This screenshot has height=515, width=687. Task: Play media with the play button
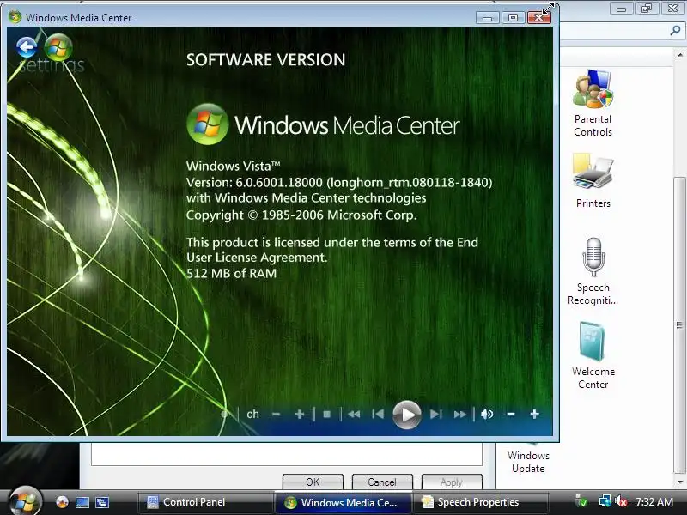(x=406, y=415)
